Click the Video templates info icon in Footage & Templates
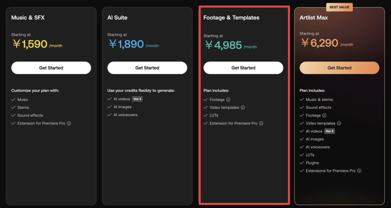Screen dimensions: 391x208 tap(242, 107)
